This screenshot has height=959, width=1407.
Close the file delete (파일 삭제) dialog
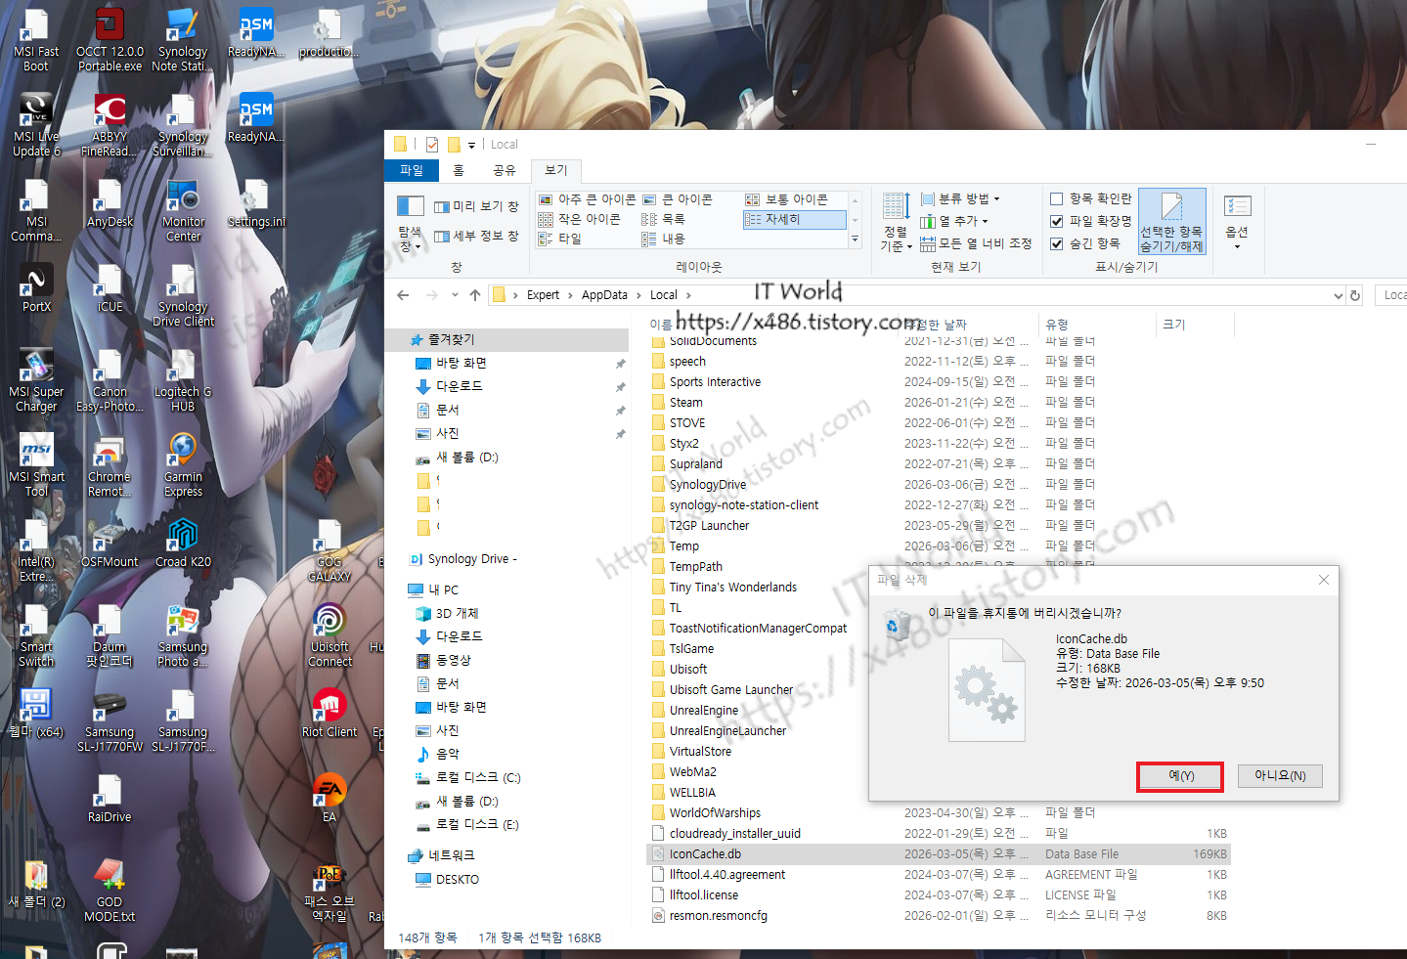click(x=1323, y=580)
